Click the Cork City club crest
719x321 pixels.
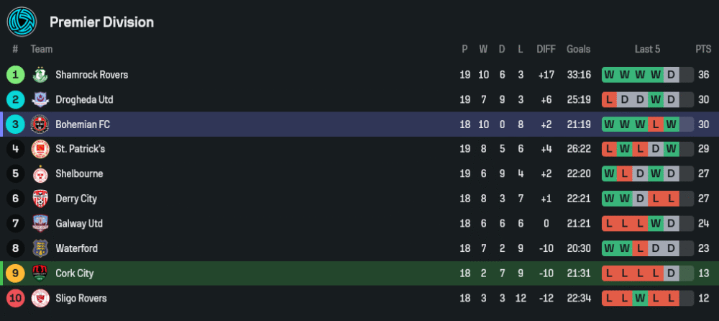click(x=40, y=273)
